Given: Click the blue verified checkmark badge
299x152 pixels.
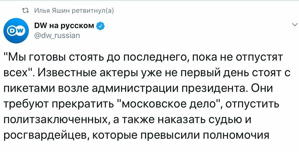Looking at the screenshot, I should (101, 26).
